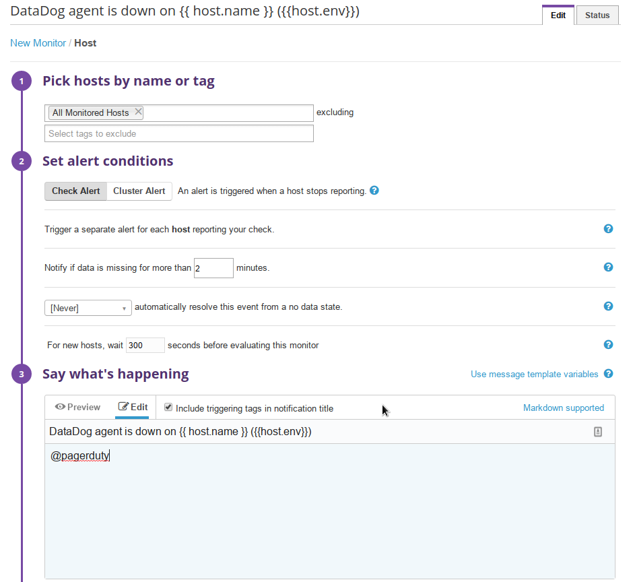Click help icon beside message template variables
This screenshot has height=582, width=633.
[608, 374]
